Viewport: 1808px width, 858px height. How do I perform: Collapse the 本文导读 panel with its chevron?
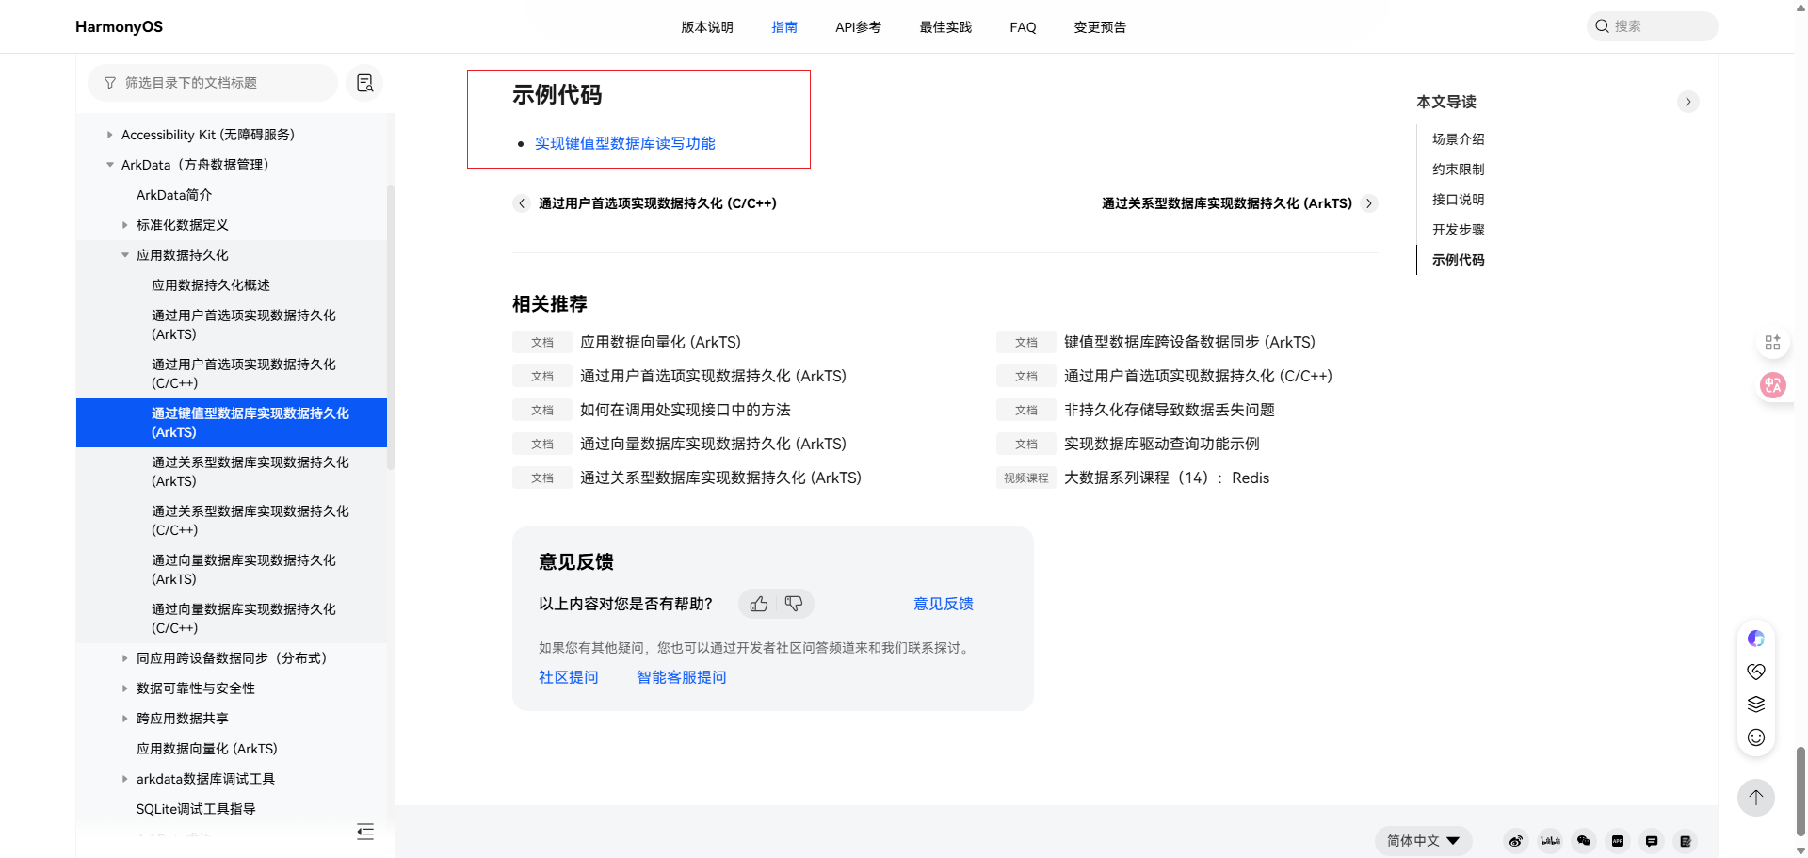point(1687,102)
